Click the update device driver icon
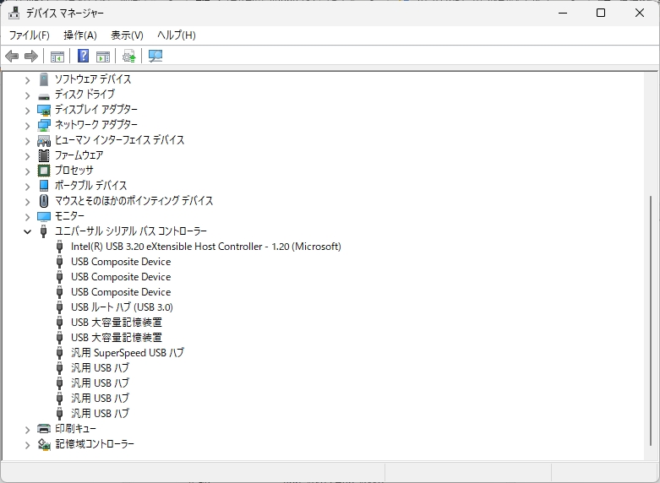The height and width of the screenshot is (483, 660). 128,57
